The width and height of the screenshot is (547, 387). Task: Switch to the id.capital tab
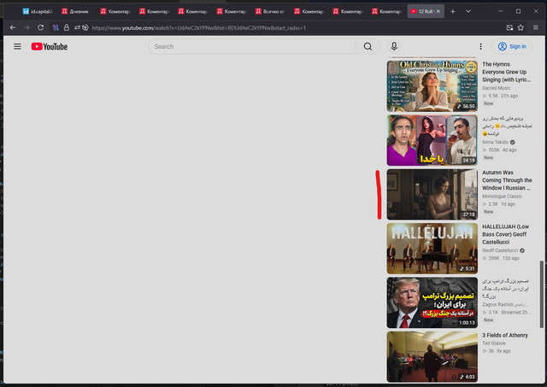tap(38, 11)
